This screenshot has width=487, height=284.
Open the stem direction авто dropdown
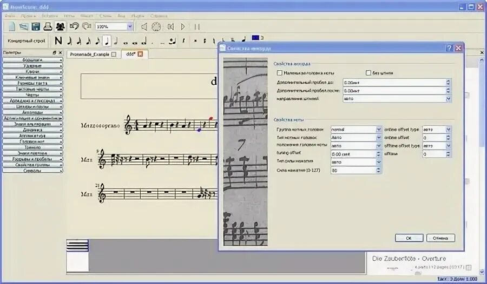(x=397, y=99)
